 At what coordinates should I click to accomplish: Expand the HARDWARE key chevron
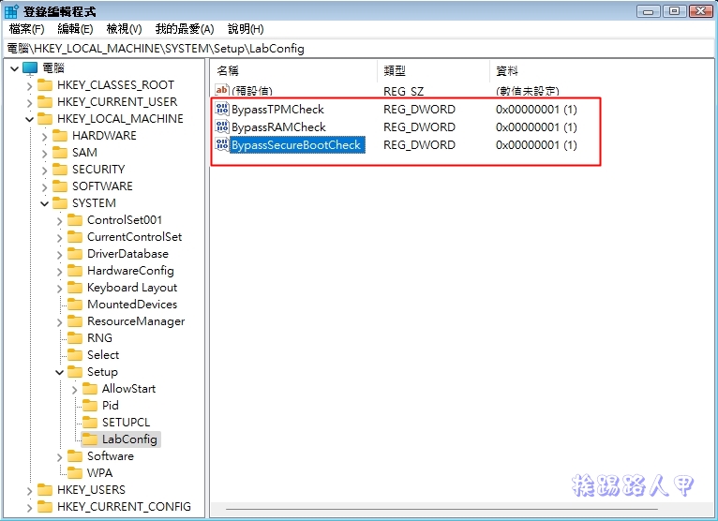click(x=44, y=137)
